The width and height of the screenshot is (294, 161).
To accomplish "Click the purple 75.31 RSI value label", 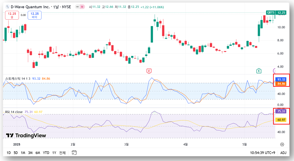I will (281, 111).
